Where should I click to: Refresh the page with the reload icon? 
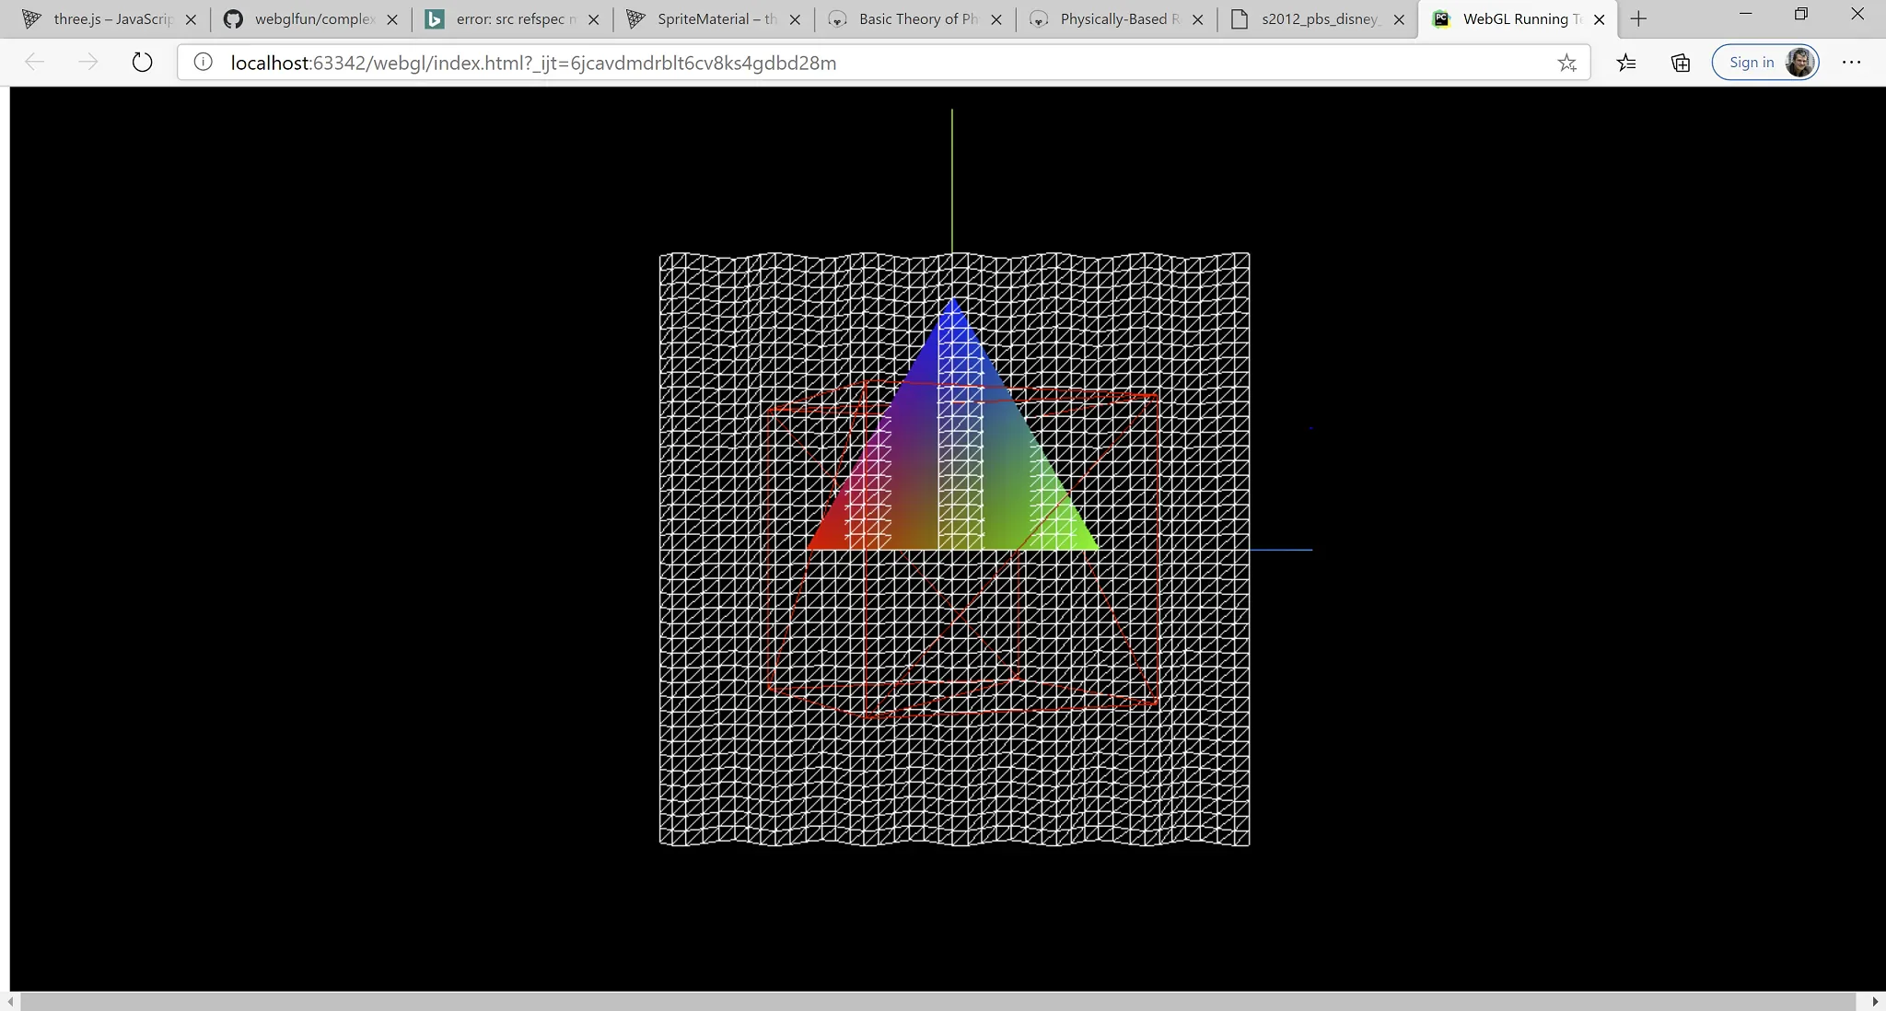pos(142,63)
